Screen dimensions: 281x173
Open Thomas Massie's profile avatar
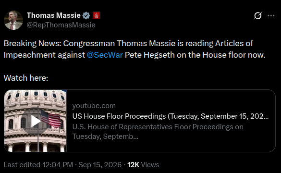13,20
